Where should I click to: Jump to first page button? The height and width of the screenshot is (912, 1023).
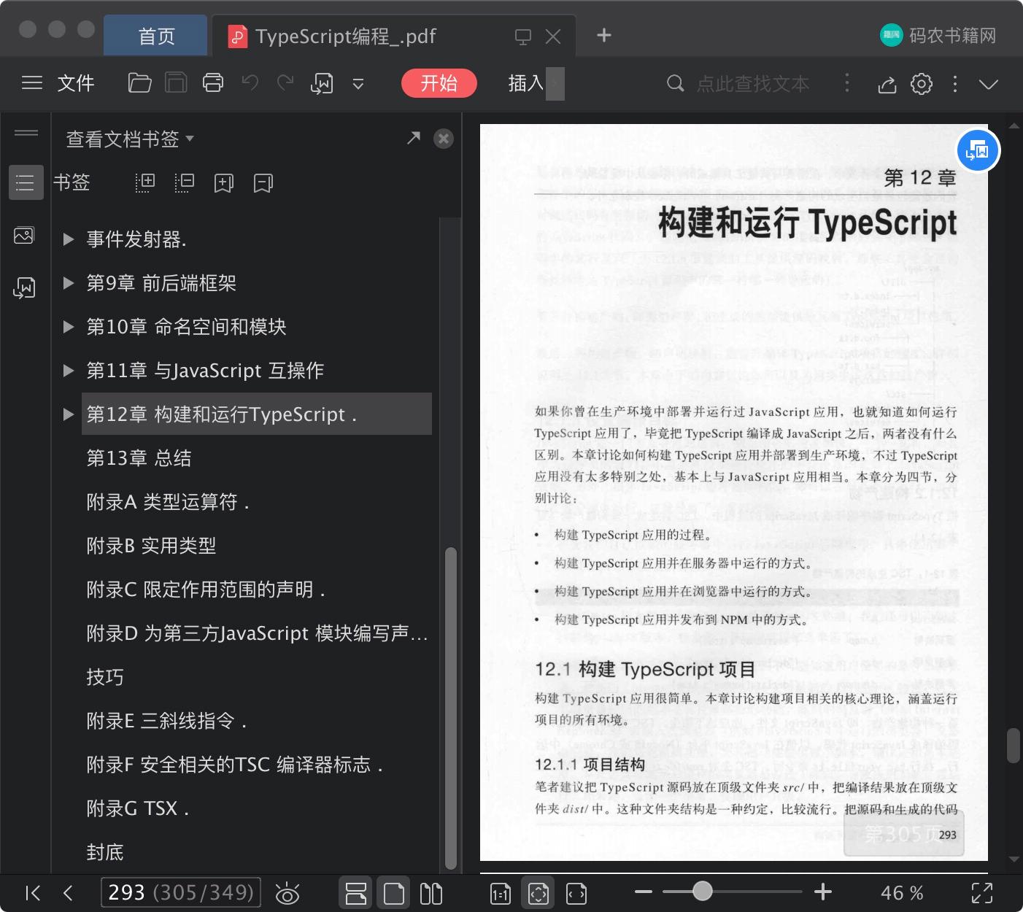[x=33, y=893]
